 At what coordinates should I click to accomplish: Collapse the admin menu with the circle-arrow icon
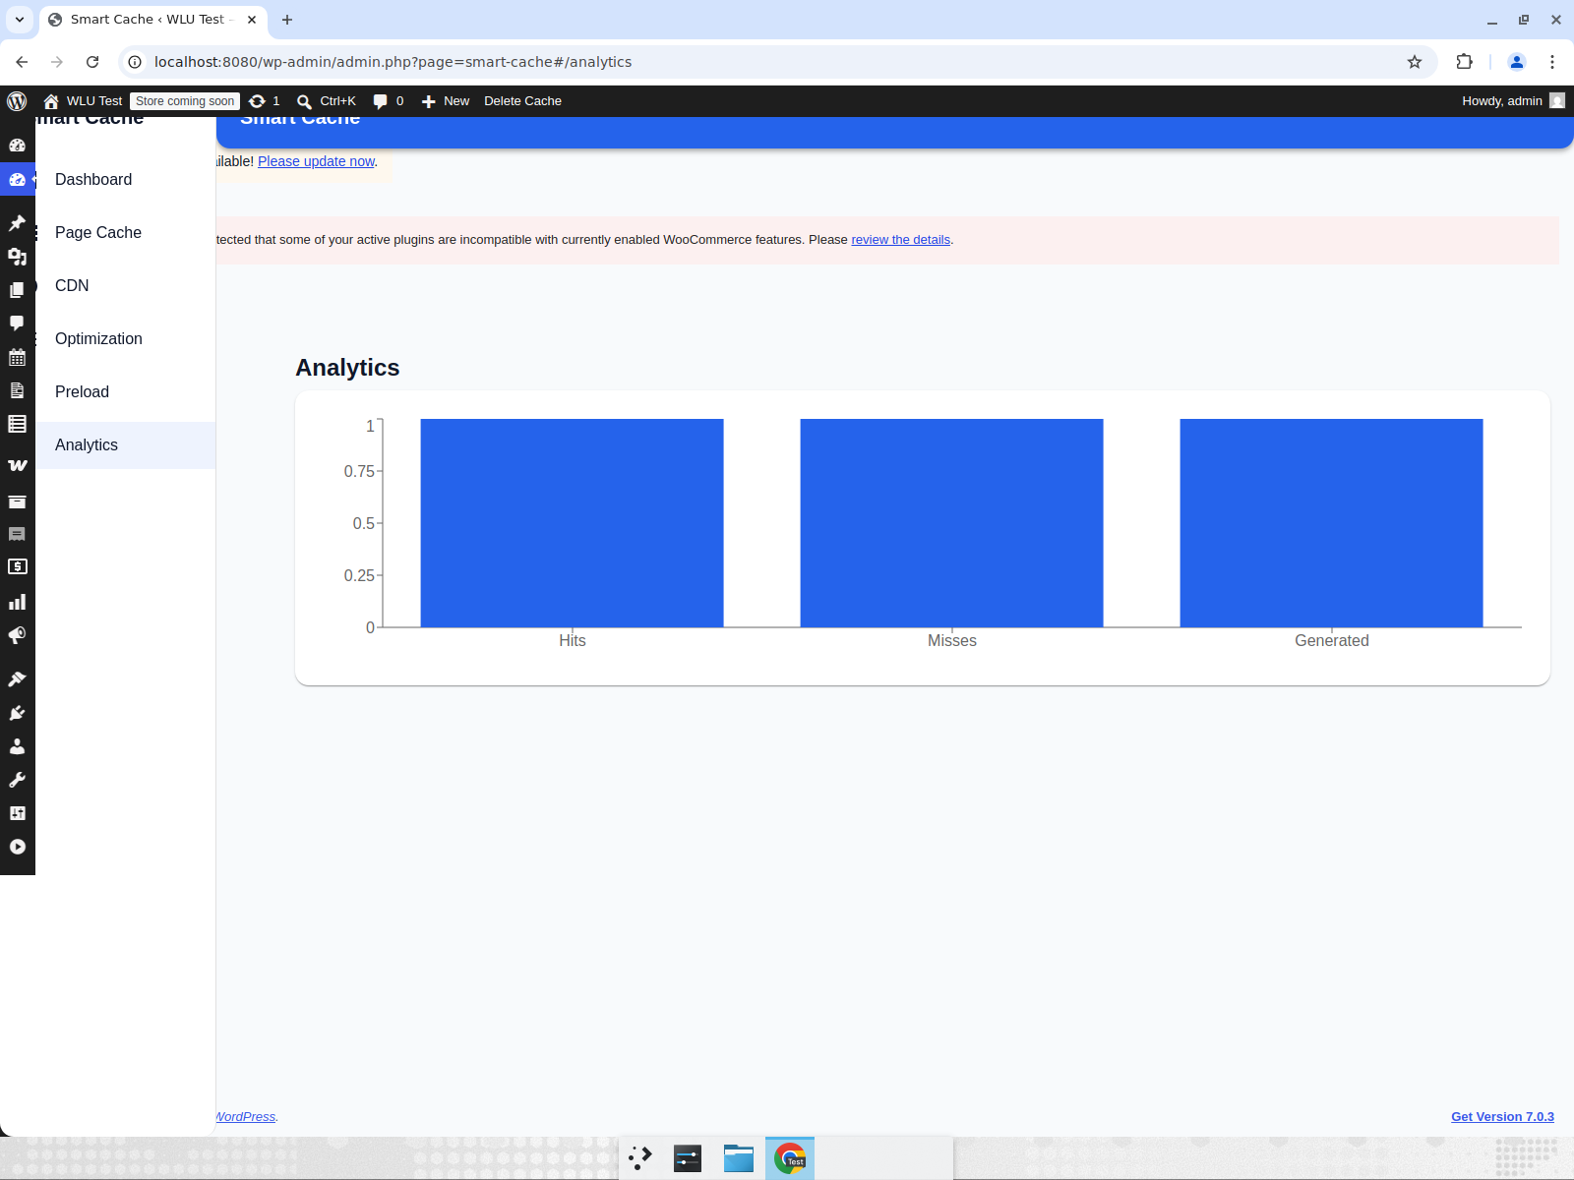(x=17, y=847)
